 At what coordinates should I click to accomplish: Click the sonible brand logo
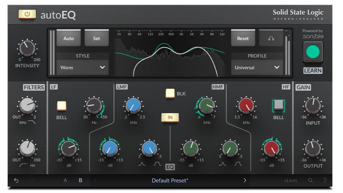pos(313,36)
